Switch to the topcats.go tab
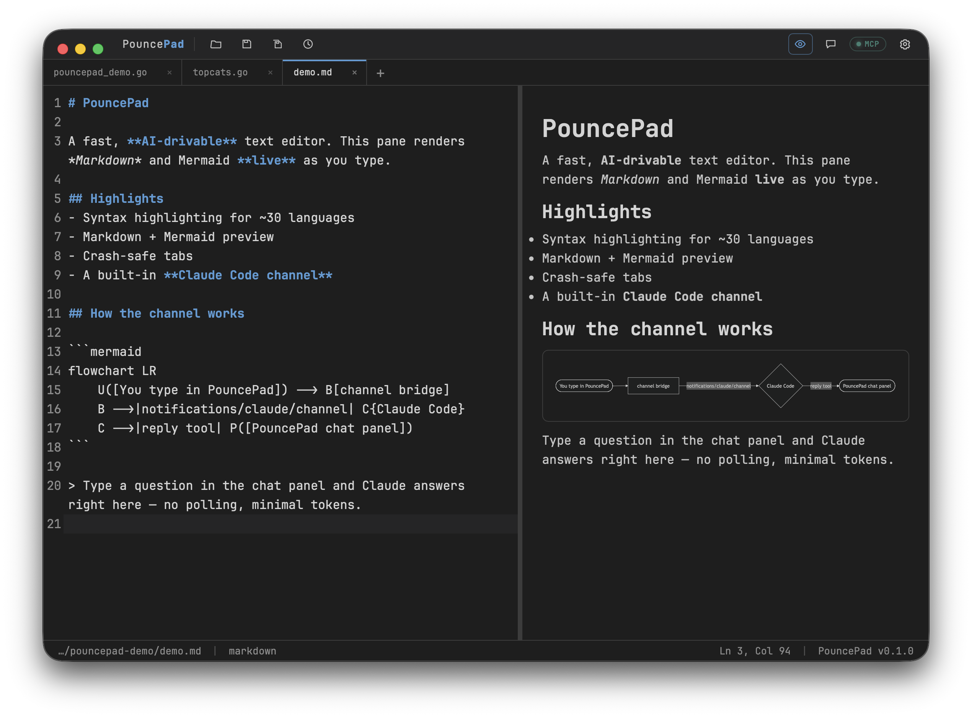The image size is (972, 718). tap(220, 73)
